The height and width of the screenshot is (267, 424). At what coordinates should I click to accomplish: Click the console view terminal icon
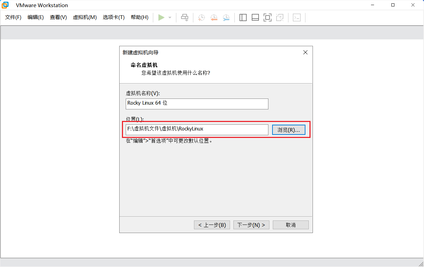(297, 18)
